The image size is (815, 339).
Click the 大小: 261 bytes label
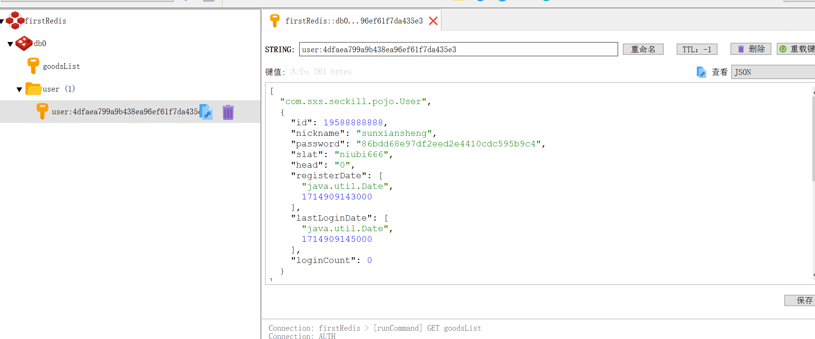[320, 72]
